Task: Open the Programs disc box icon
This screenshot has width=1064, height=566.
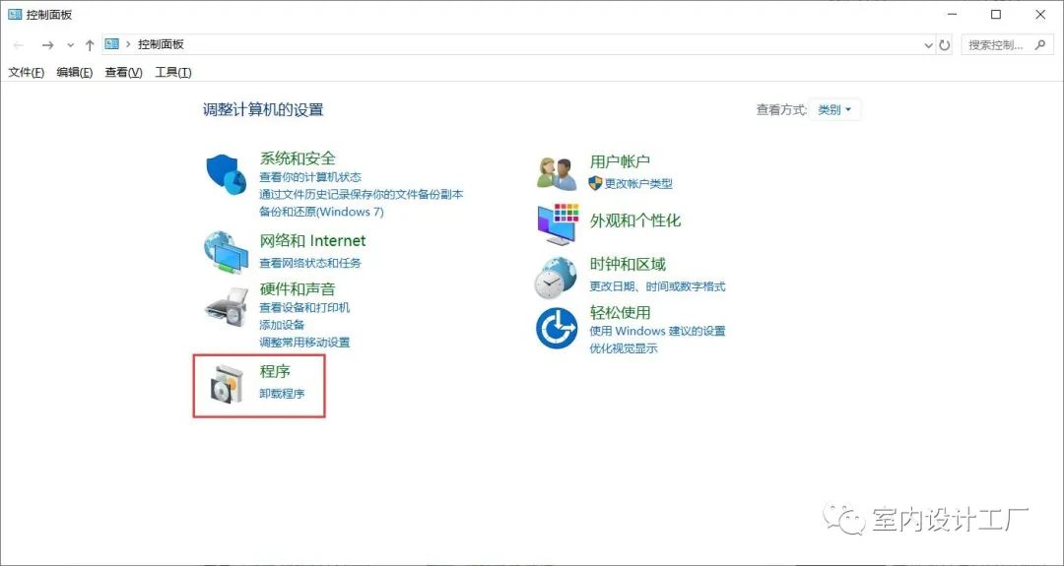Action: 226,384
